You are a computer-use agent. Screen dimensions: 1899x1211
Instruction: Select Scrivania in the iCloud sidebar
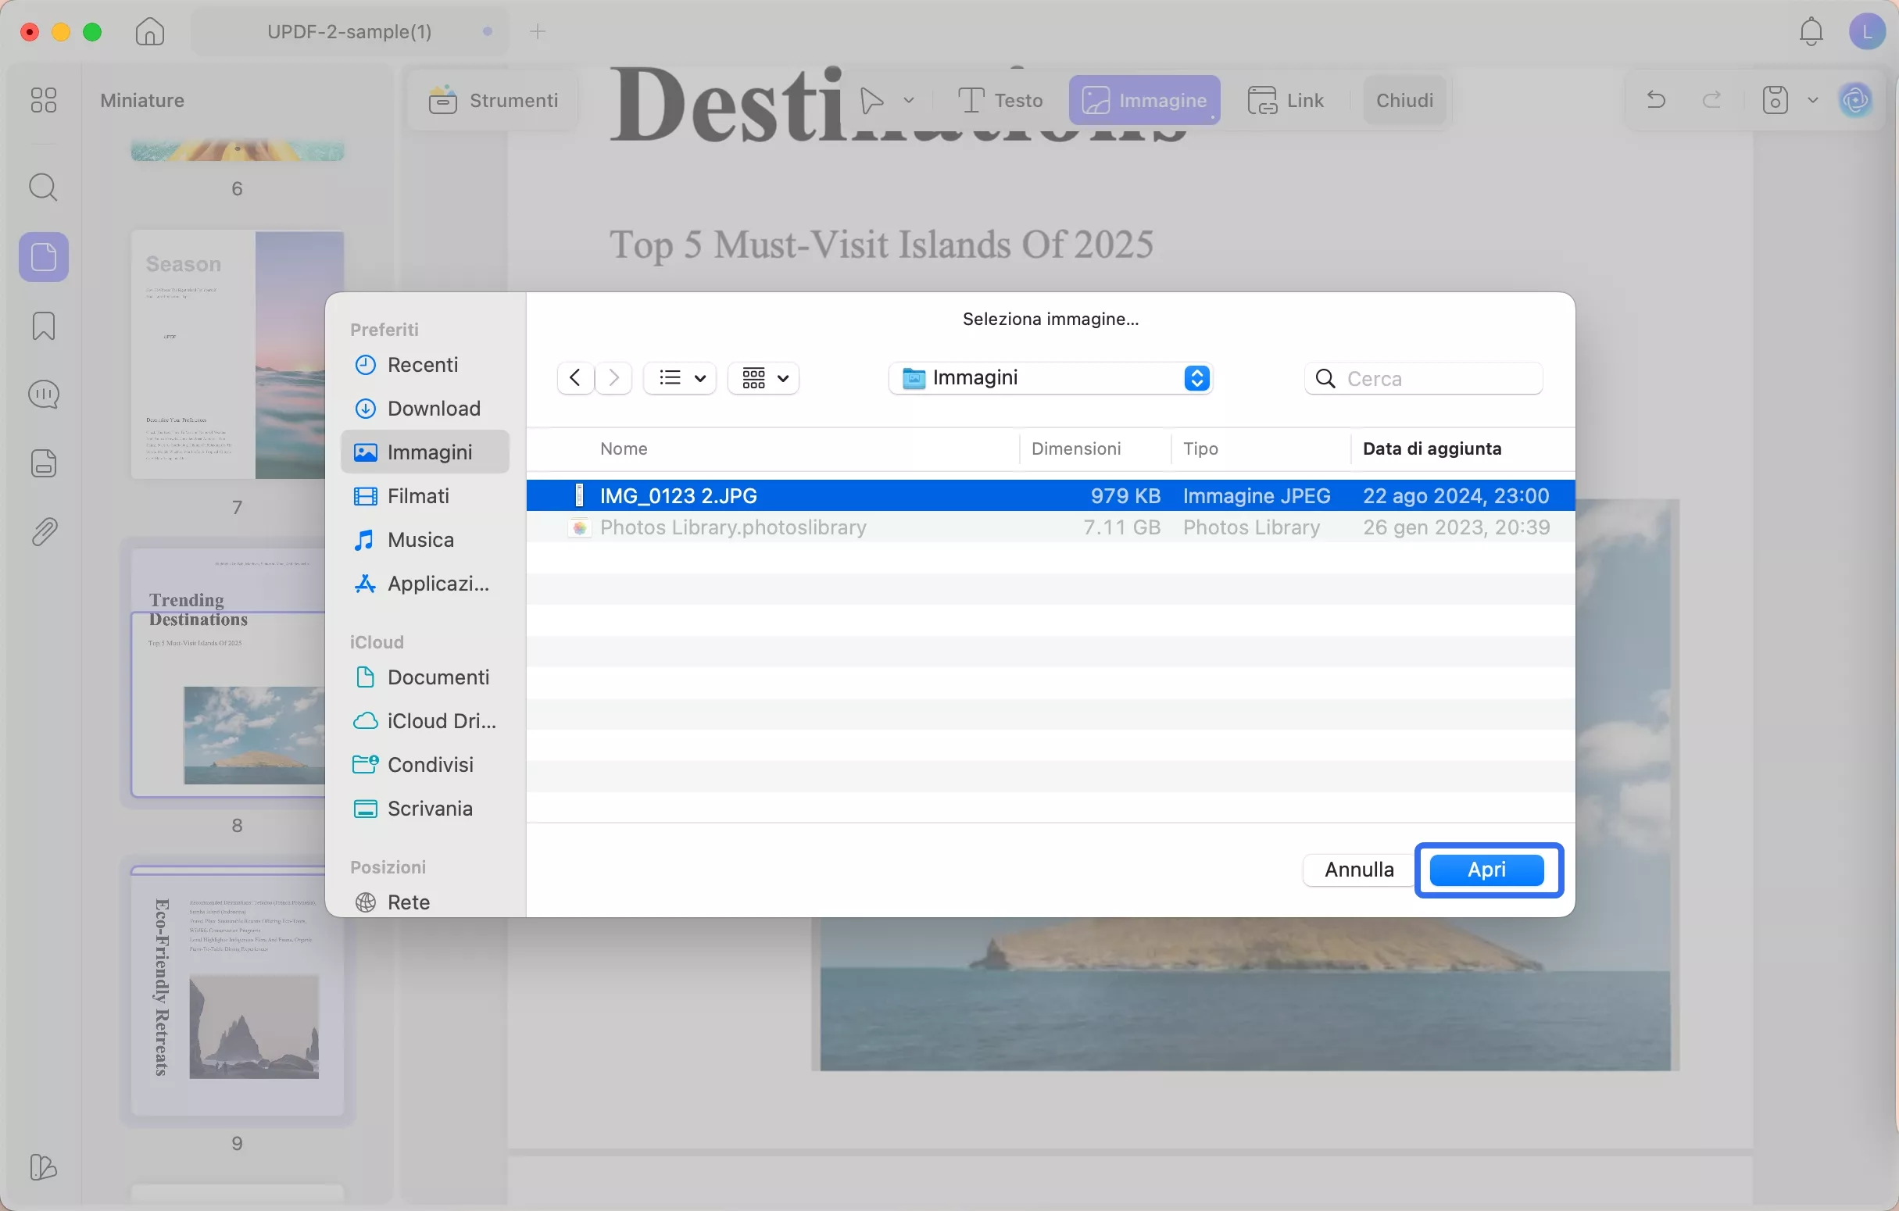[x=429, y=808]
